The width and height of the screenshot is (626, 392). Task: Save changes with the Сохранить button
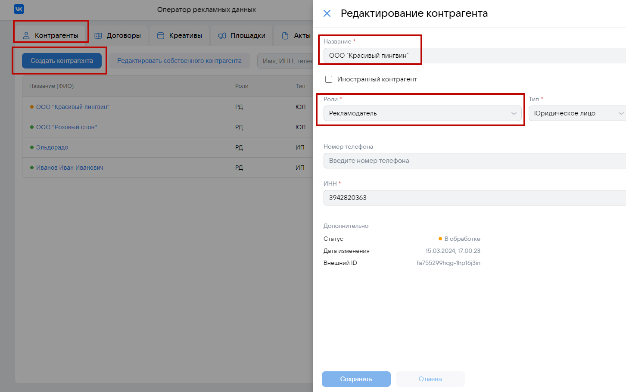[356, 379]
